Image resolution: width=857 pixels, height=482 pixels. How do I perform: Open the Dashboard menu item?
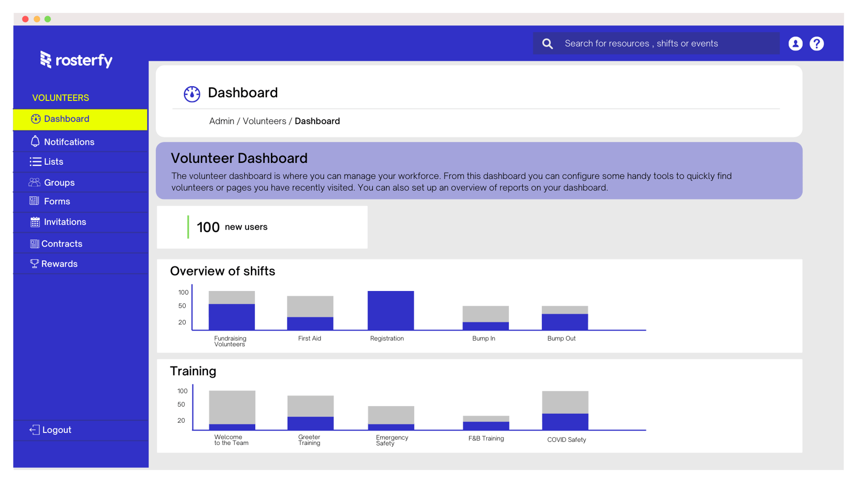66,119
